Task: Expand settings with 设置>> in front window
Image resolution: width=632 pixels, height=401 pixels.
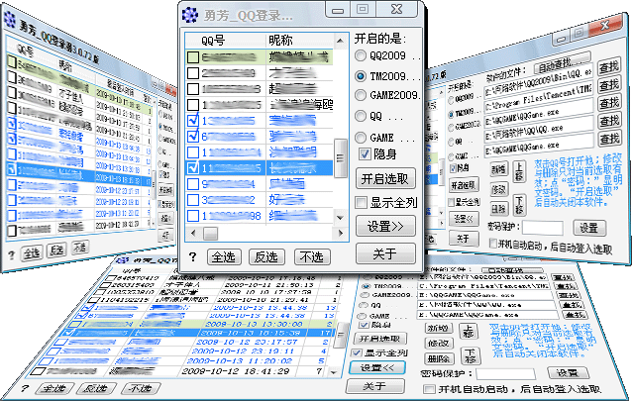Action: [385, 226]
